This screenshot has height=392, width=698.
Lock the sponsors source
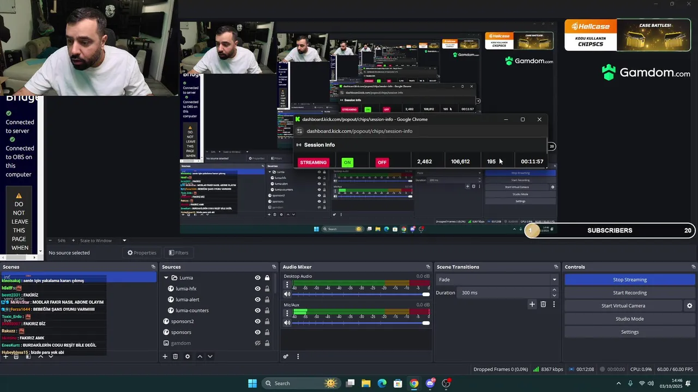click(x=267, y=332)
